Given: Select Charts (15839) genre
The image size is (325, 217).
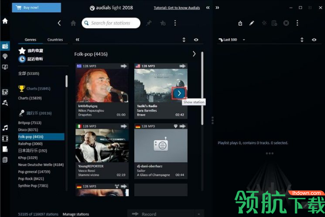Looking at the screenshot, I should (x=30, y=98).
